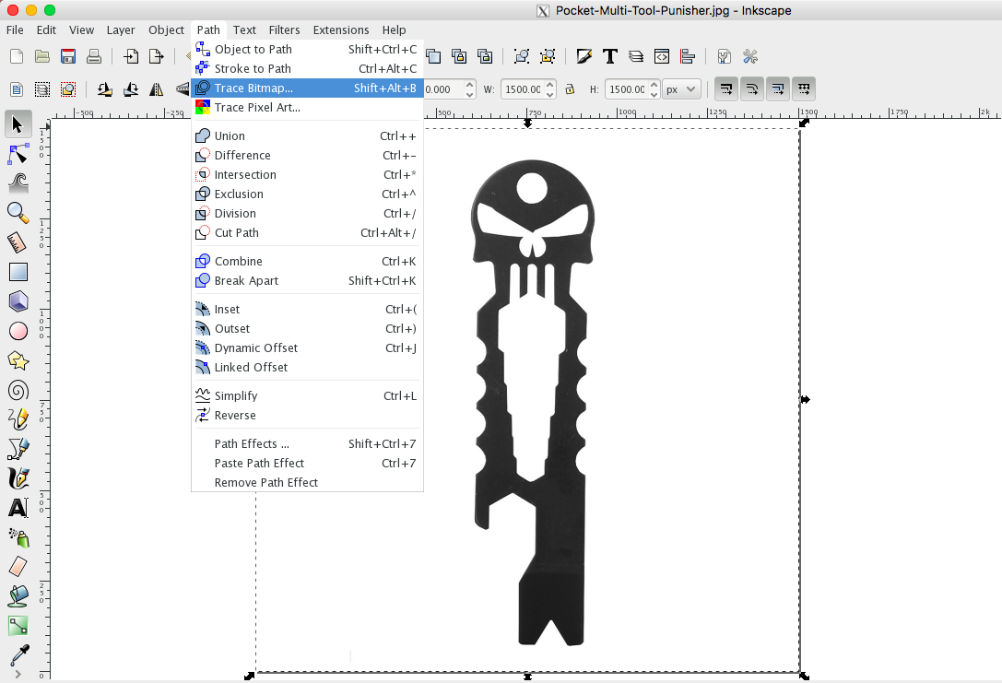
Task: Print the document
Action: tap(94, 56)
